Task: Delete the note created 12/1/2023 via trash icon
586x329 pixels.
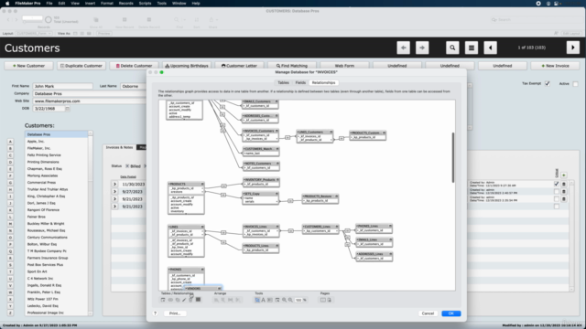Action: (564, 184)
